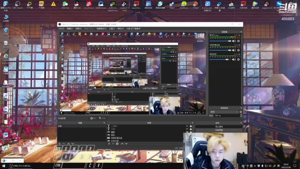Undock the controls panel
300x169 pixels.
coord(241,123)
